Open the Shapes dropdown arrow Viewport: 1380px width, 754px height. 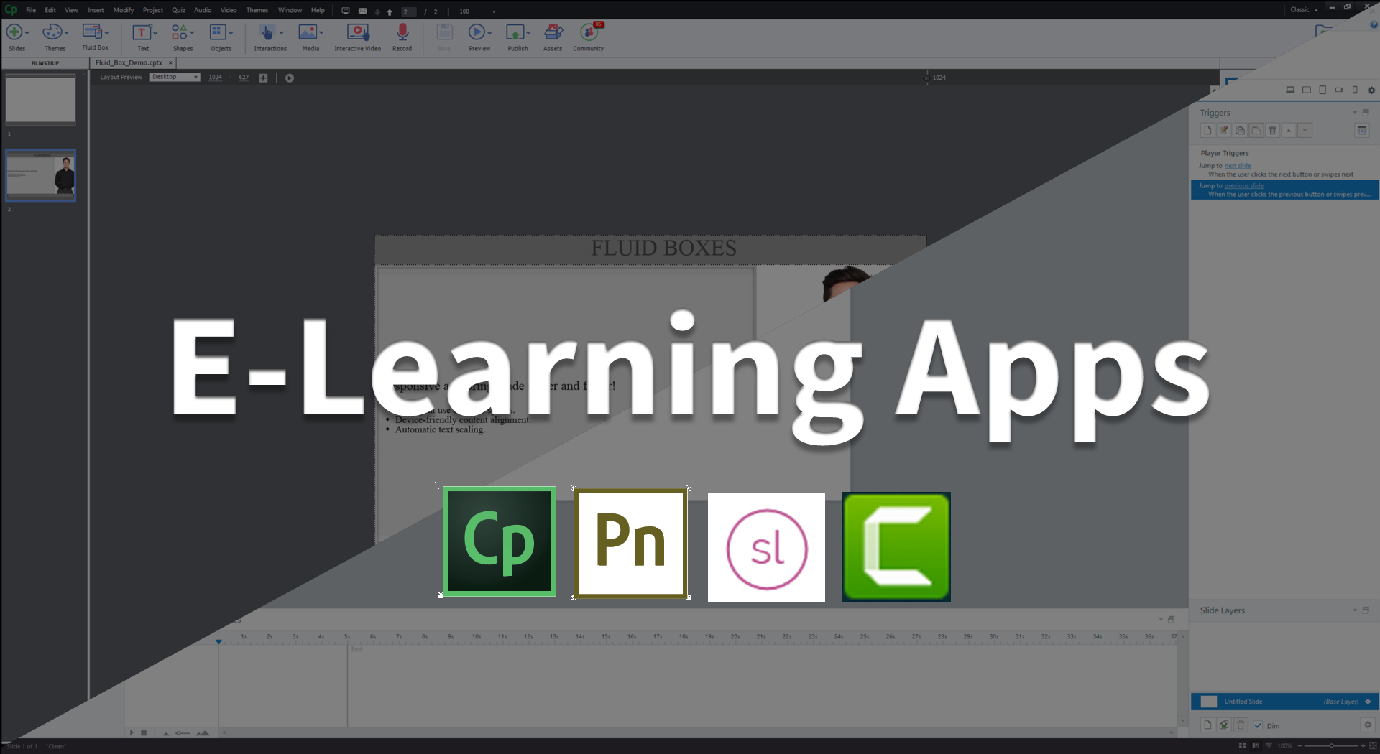[192, 32]
